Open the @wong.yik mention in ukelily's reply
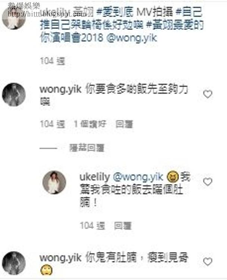 coord(138,177)
